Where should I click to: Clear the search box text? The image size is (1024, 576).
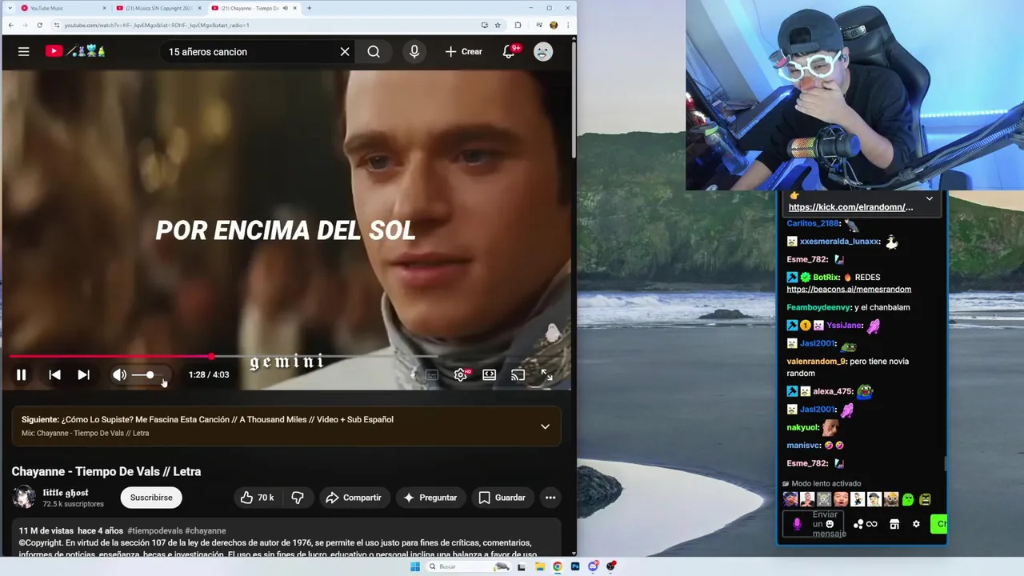coord(345,51)
